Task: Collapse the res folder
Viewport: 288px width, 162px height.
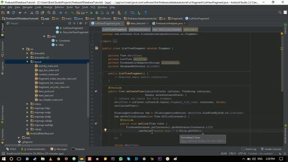Action: coord(23,49)
